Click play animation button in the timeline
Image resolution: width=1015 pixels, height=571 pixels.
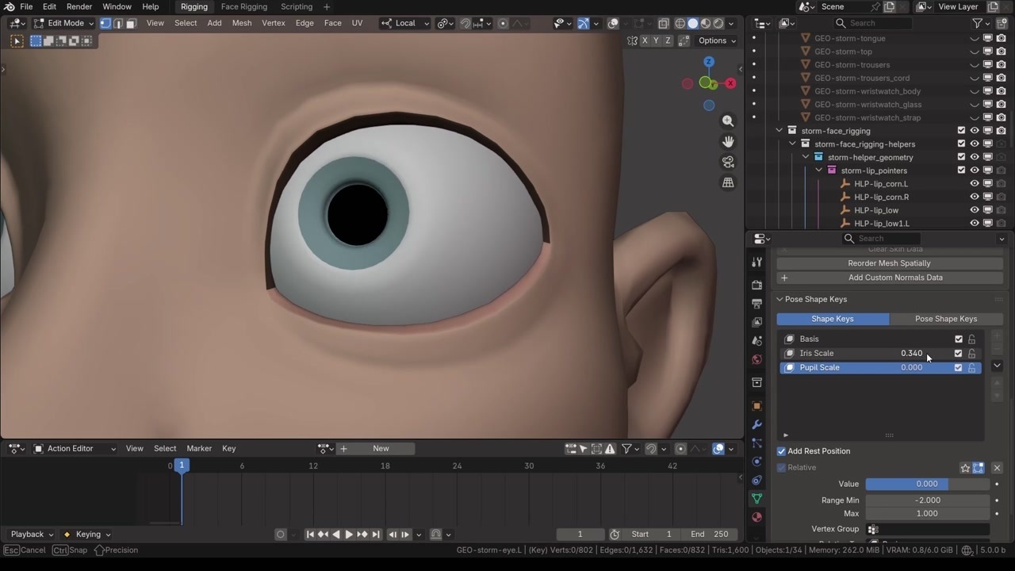[x=349, y=535]
